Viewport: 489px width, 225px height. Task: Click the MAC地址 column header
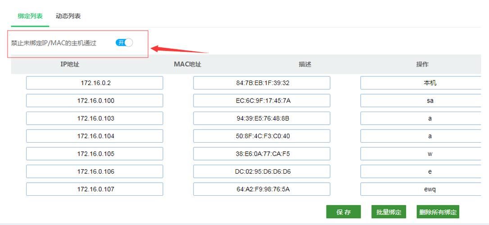[187, 64]
